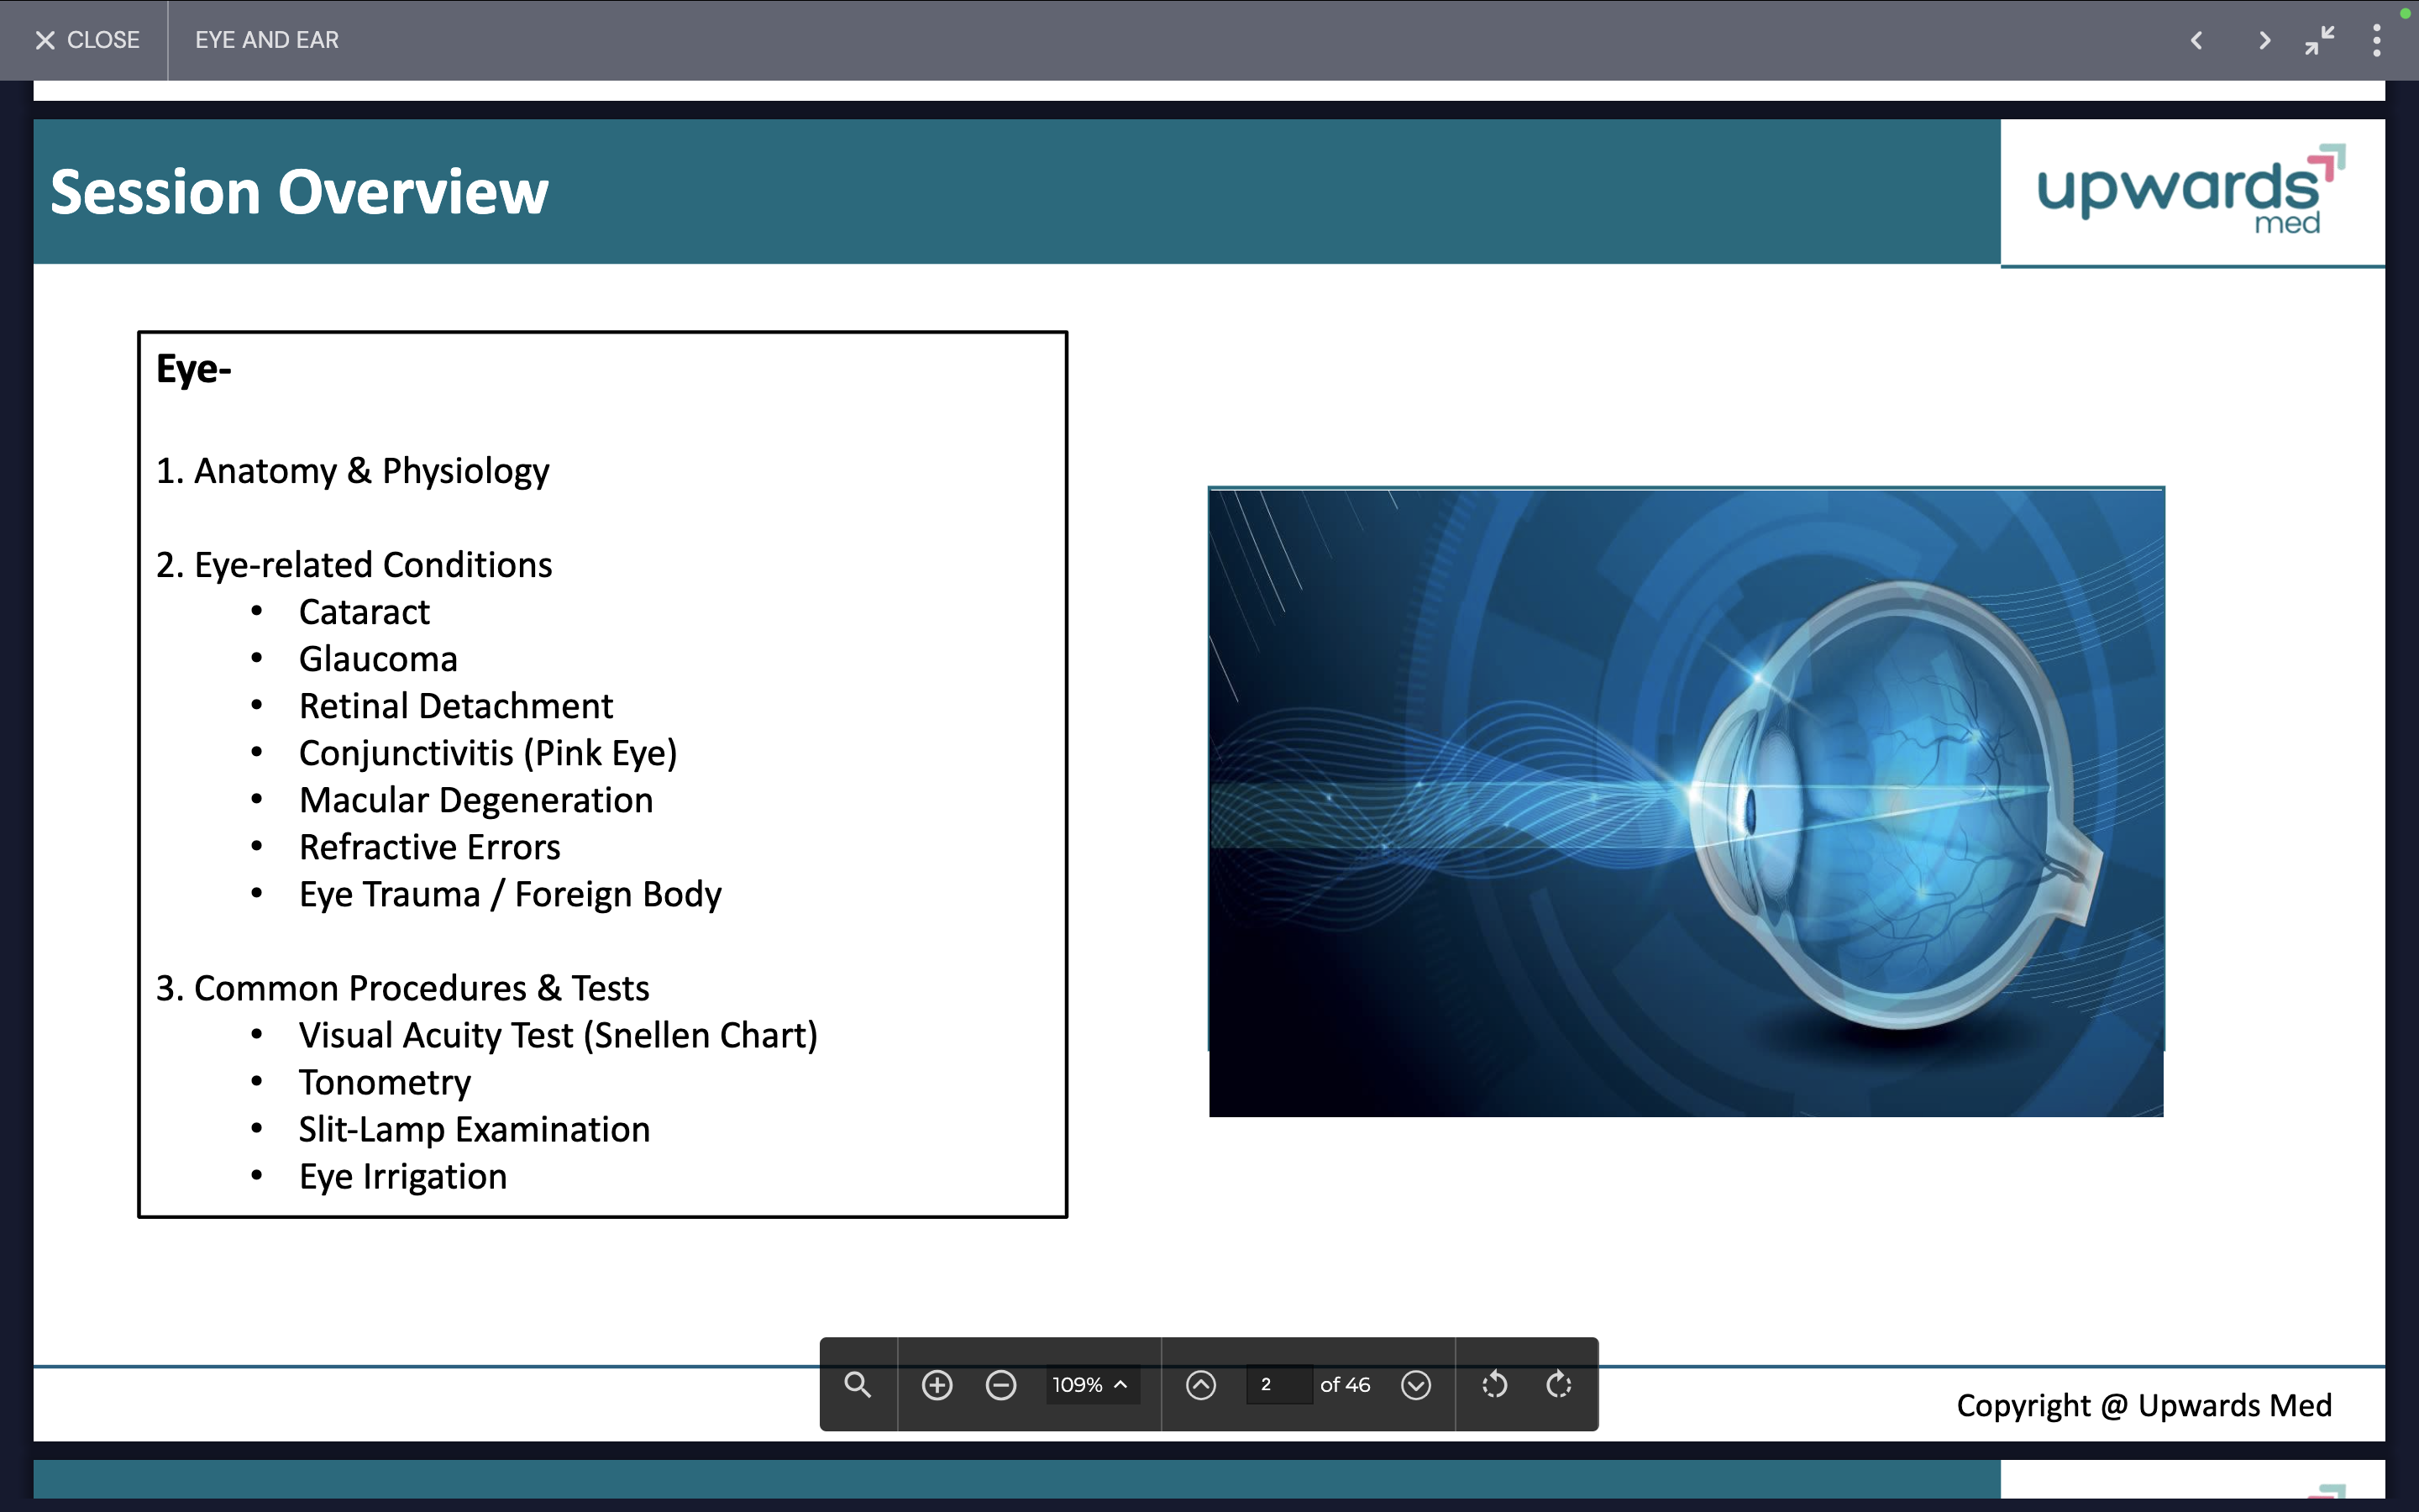
Task: Exit fullscreen using the collapse arrows icon
Action: [2319, 40]
